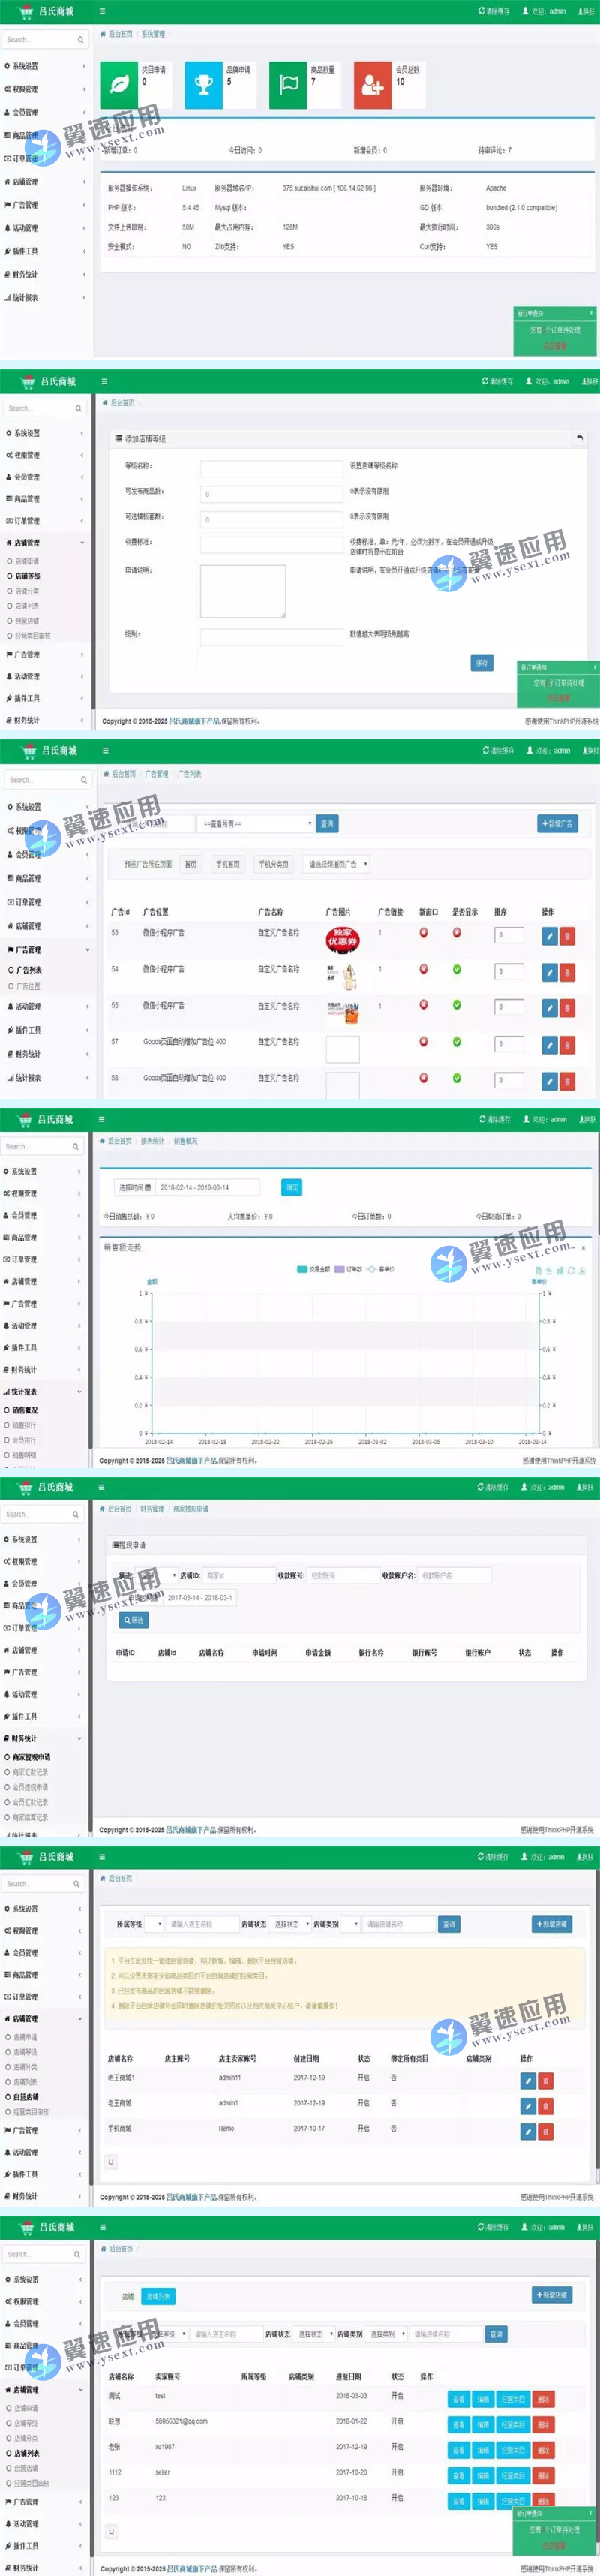Click 保存 button on 添加店铺等级 form
Screen dimensions: 600x2576
click(482, 663)
